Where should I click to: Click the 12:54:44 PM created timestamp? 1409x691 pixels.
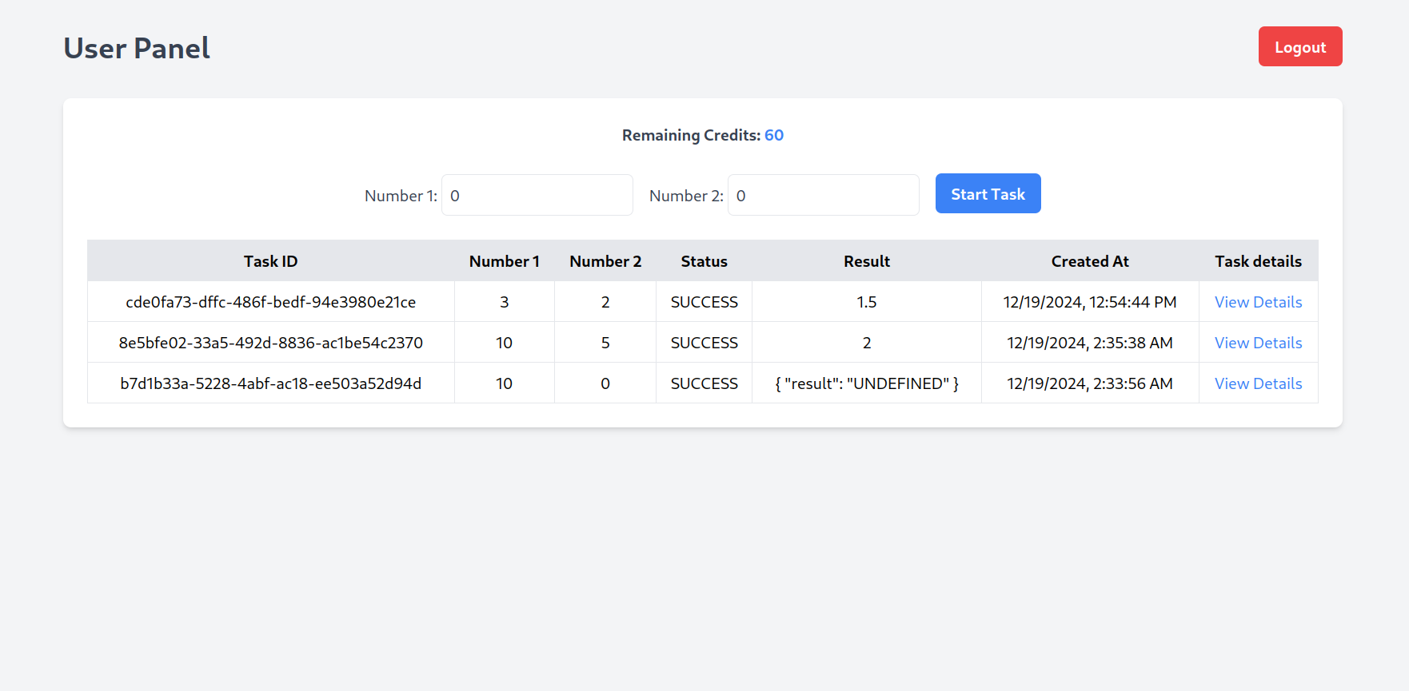tap(1089, 302)
